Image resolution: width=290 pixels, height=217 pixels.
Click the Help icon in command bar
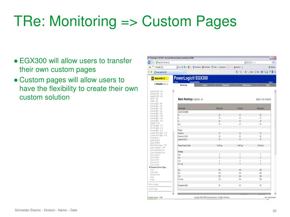[262, 72]
